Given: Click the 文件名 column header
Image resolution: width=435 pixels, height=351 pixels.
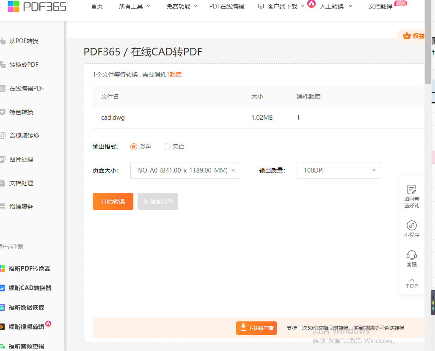Looking at the screenshot, I should coord(110,96).
